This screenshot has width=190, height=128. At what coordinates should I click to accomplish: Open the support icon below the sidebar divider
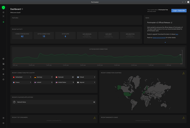pyautogui.click(x=3, y=79)
